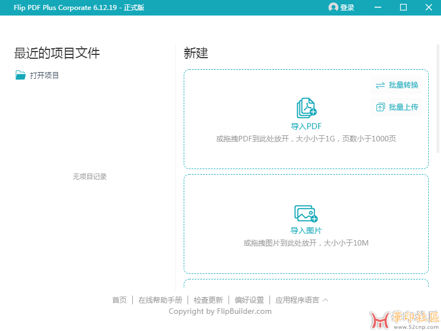
Task: Open 偏好设置 preferences
Action: pos(250,300)
